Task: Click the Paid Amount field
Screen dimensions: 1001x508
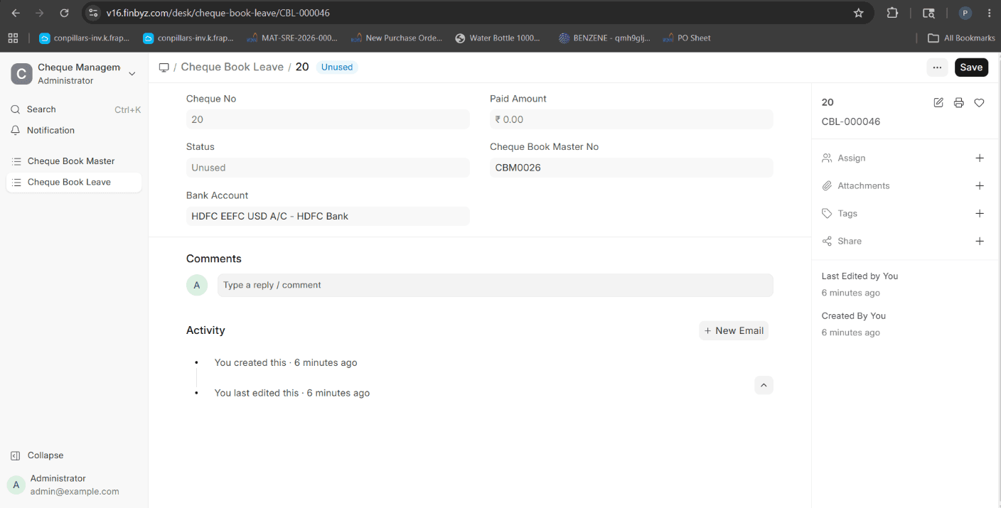Action: point(631,119)
